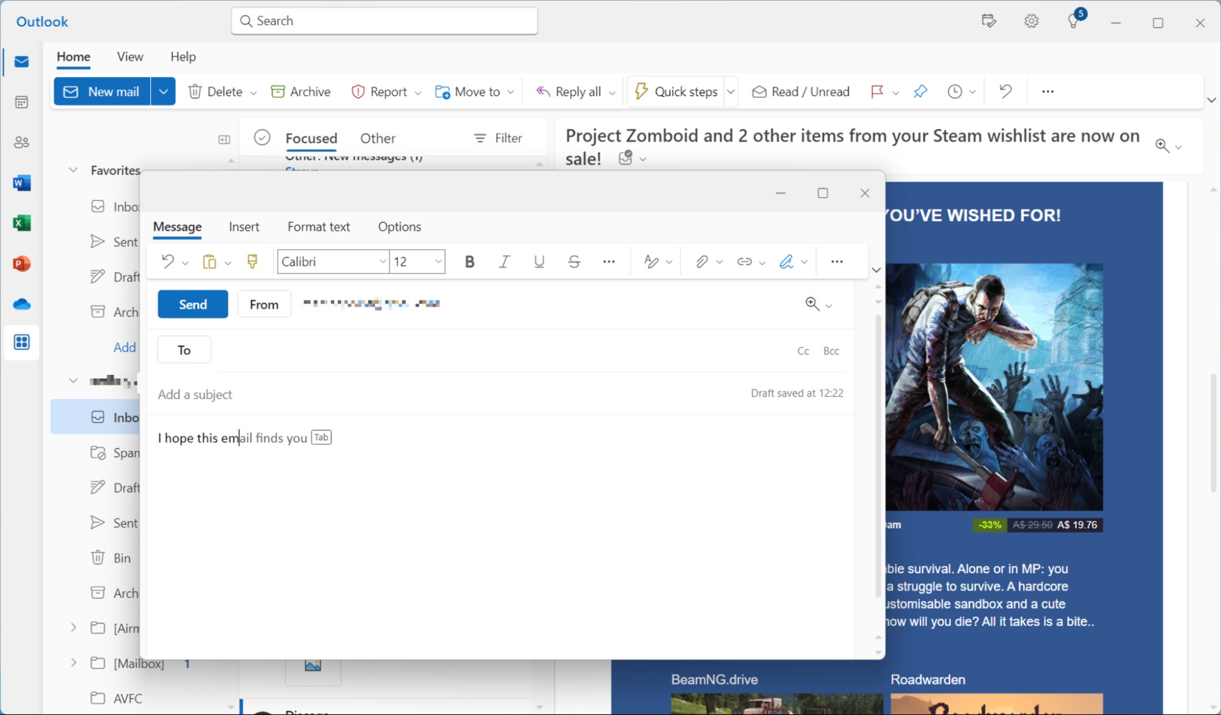Image resolution: width=1221 pixels, height=715 pixels.
Task: Toggle the From field display
Action: pos(263,303)
